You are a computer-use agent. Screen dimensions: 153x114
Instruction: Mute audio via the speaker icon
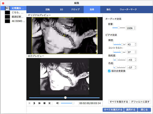coord(57,103)
